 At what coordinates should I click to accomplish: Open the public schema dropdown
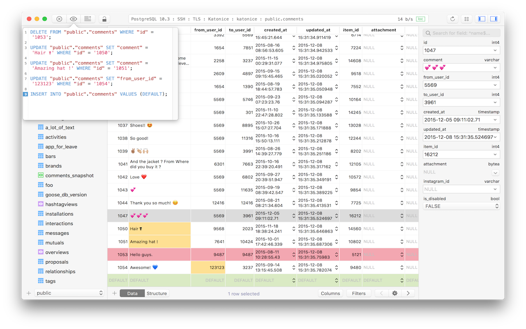pos(69,293)
